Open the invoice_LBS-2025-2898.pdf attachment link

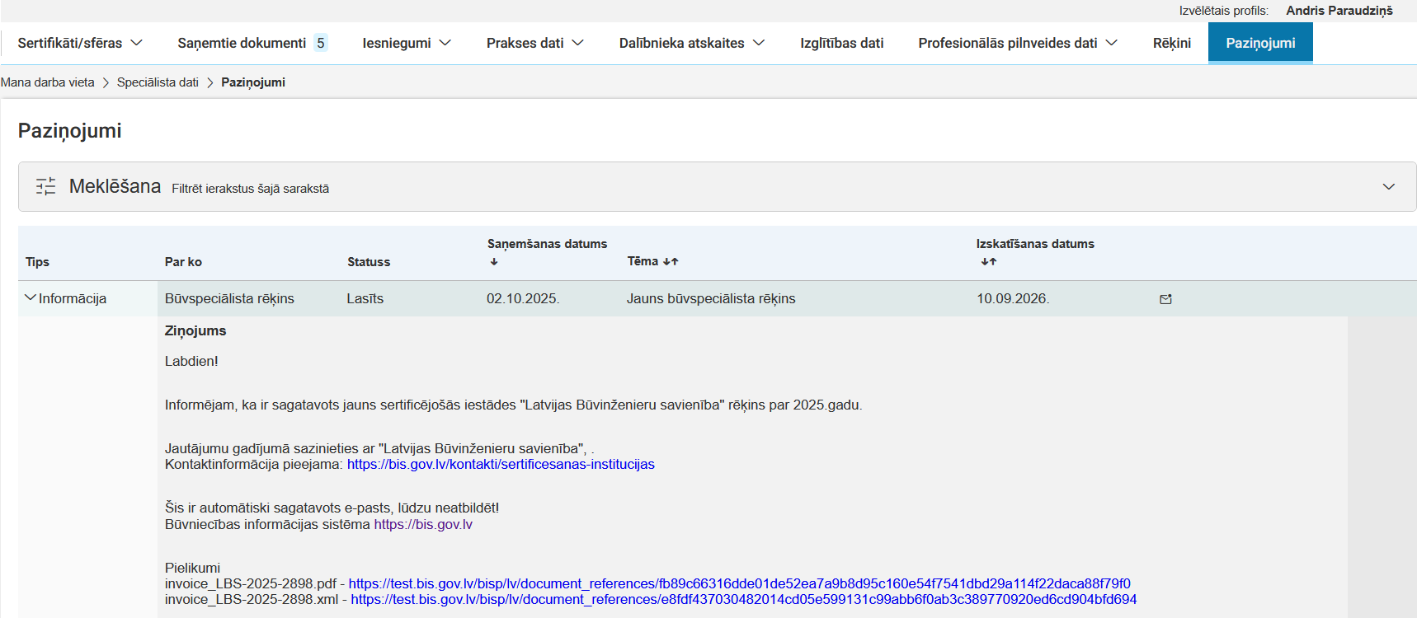[739, 584]
